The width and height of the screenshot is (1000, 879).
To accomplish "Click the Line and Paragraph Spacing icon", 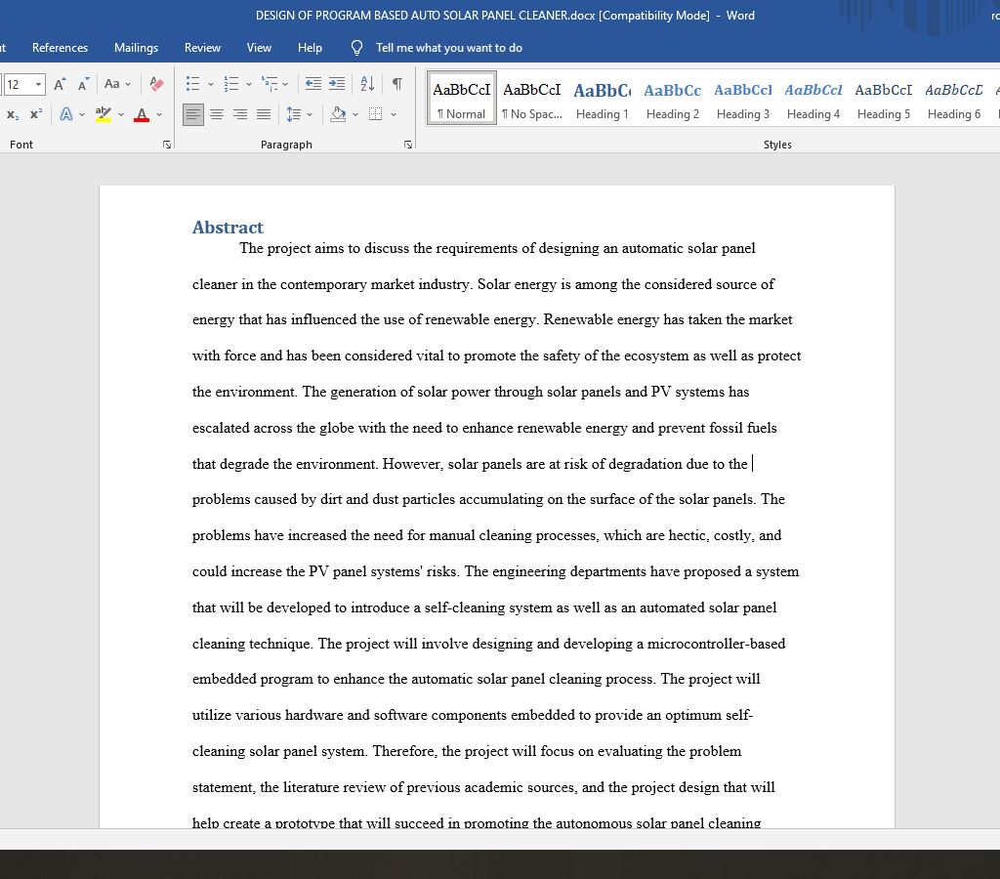I will coord(293,115).
